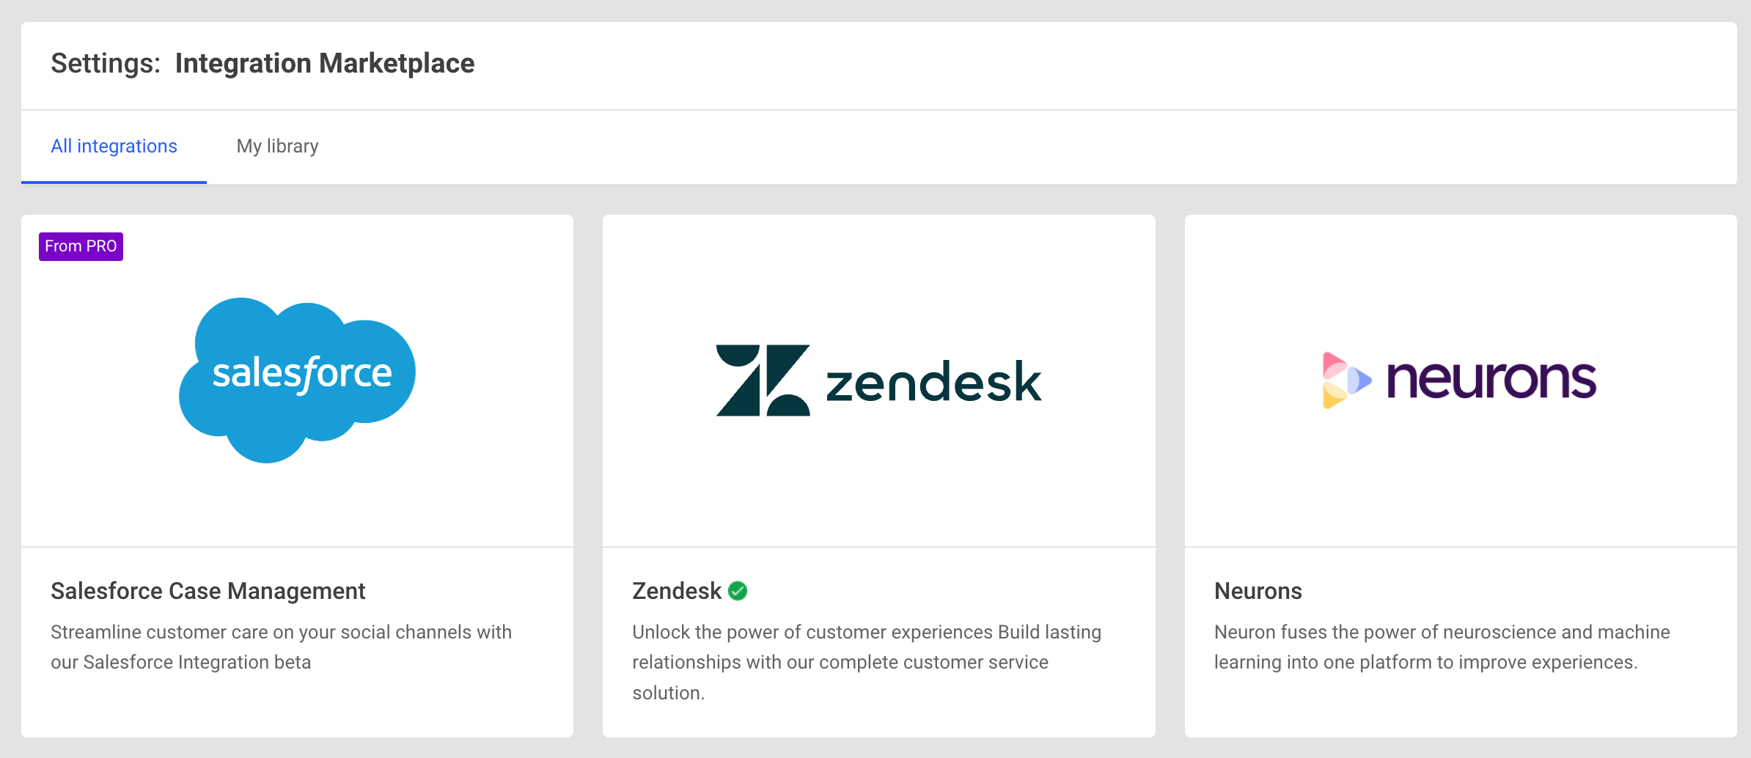Click the Neurons description paragraph
This screenshot has height=758, width=1751.
pos(1442,647)
